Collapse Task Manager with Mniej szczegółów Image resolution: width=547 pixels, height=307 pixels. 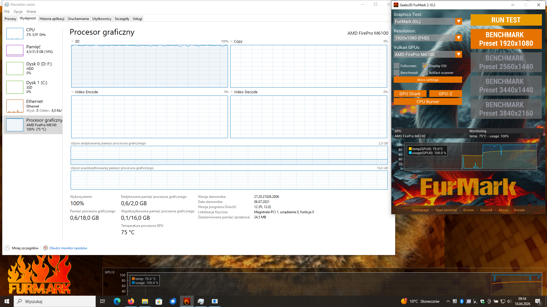tap(22, 248)
